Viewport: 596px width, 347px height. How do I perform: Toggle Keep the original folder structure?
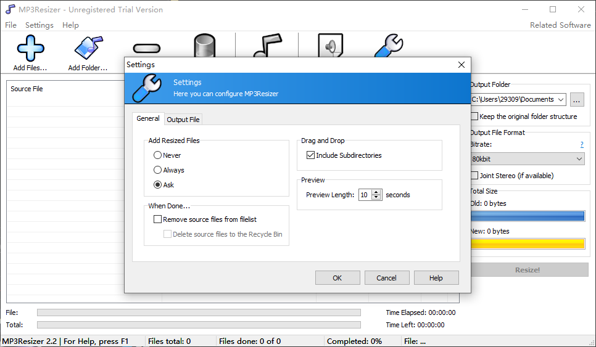474,116
